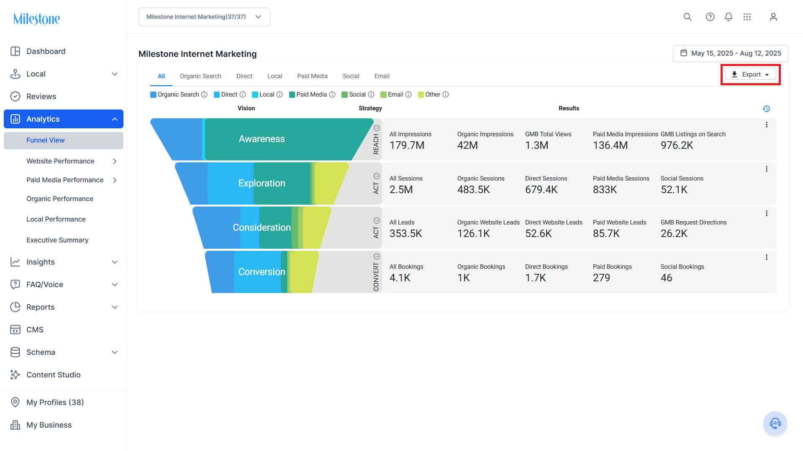803x451 pixels.
Task: Expand the Export dropdown
Action: (751, 74)
